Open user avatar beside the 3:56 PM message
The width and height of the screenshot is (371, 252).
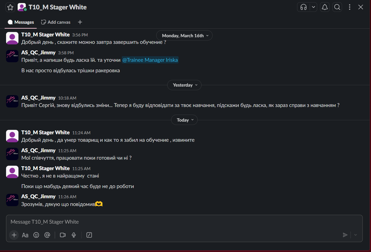click(x=12, y=38)
